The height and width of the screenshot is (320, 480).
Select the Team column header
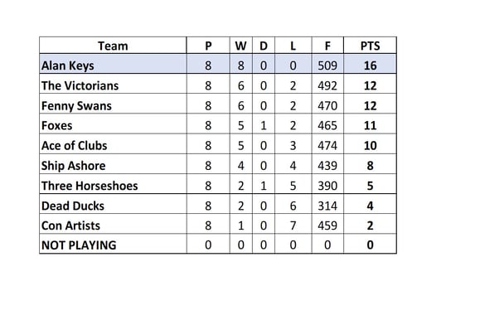tap(113, 46)
